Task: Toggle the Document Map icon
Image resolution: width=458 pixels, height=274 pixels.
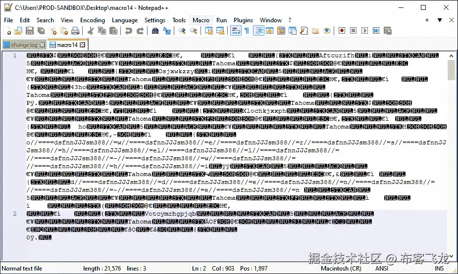Action: coord(281,31)
